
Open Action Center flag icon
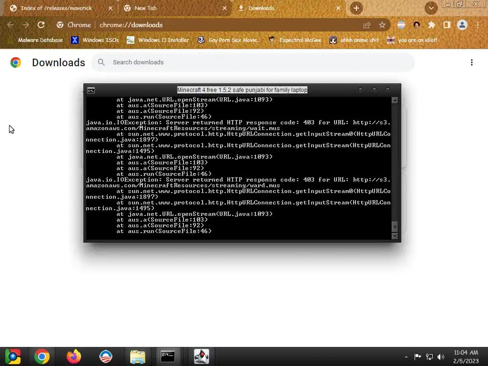click(417, 356)
